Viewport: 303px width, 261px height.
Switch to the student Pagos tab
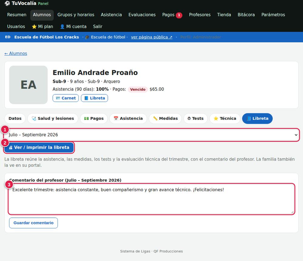[x=94, y=119]
